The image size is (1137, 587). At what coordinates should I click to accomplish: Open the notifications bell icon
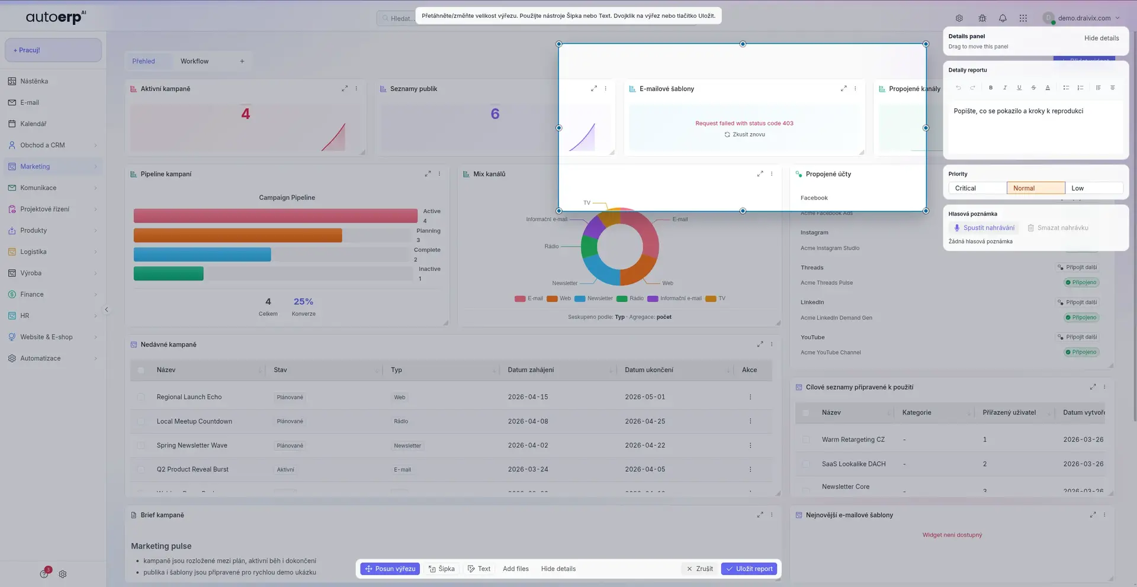point(1003,18)
